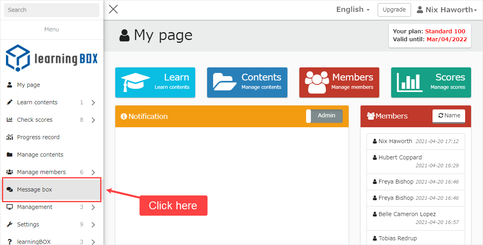The image size is (483, 245).
Task: Select My page in sidebar
Action: coord(28,85)
